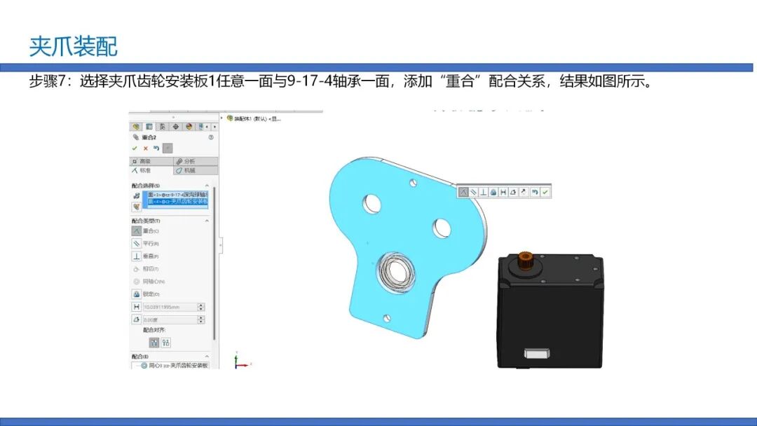This screenshot has height=426, width=757.
Task: Collapse the 配合类型 section
Action: coord(207,221)
